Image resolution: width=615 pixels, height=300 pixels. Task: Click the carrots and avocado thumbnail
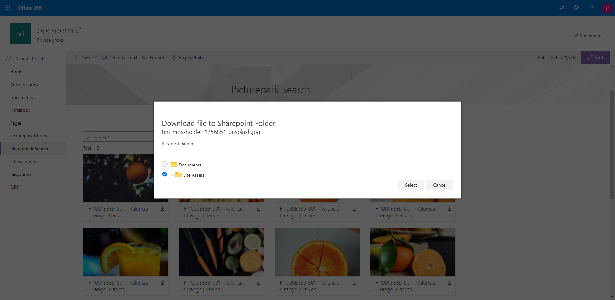(221, 252)
